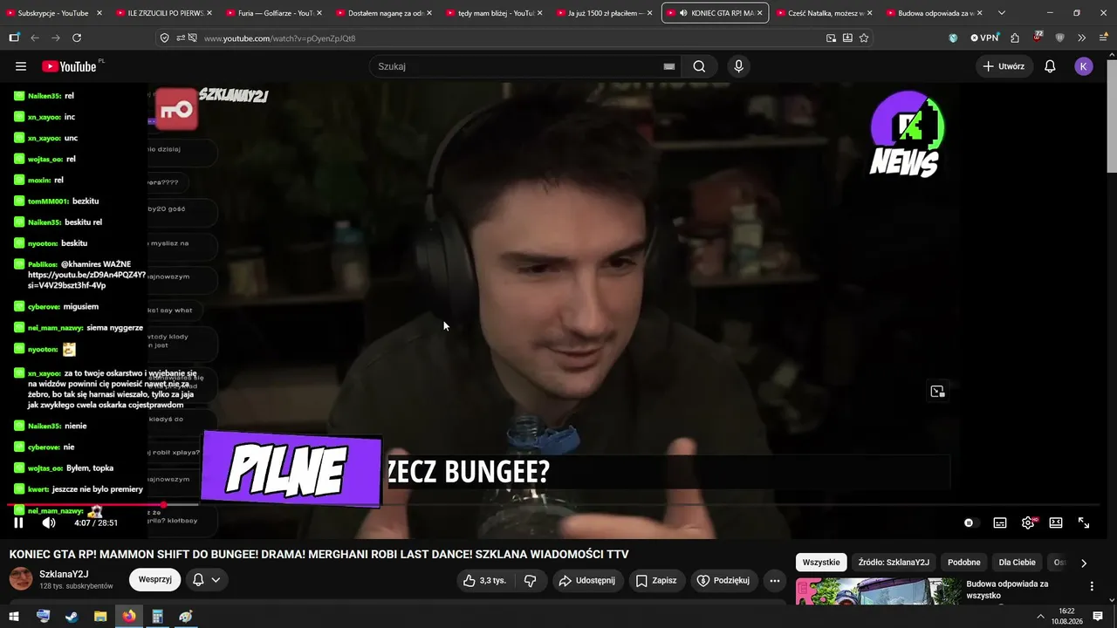Image resolution: width=1117 pixels, height=628 pixels.
Task: Open the Windows Start menu
Action: click(14, 617)
